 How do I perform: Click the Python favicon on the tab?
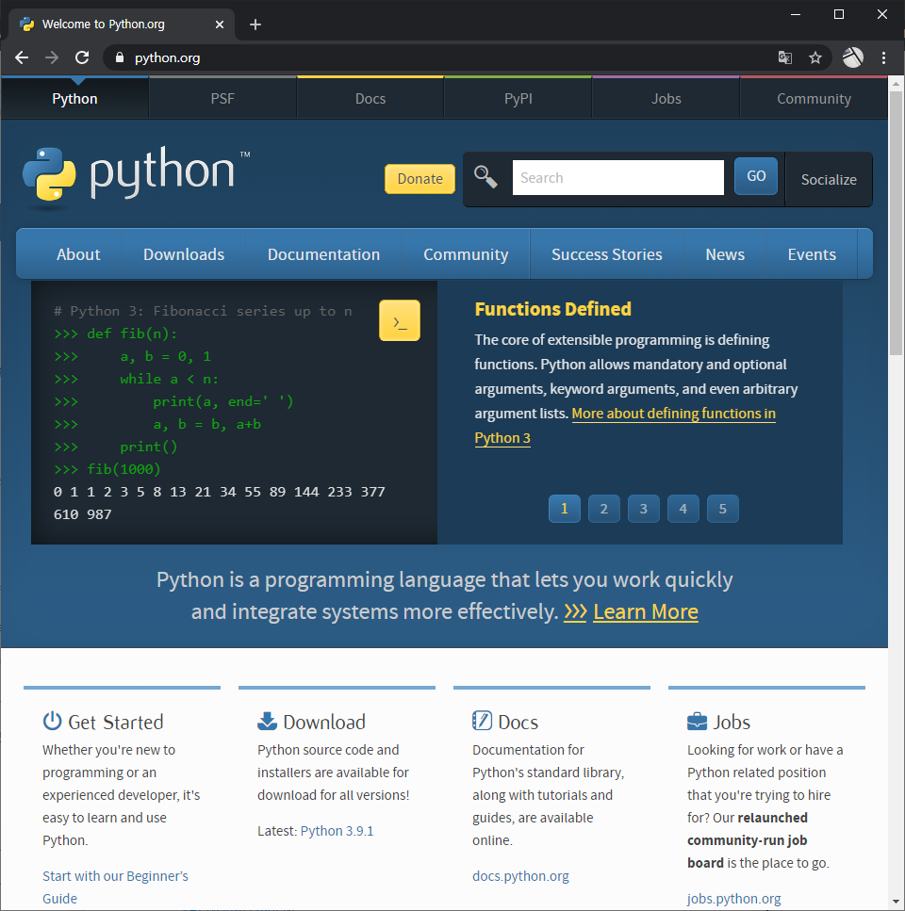coord(26,24)
